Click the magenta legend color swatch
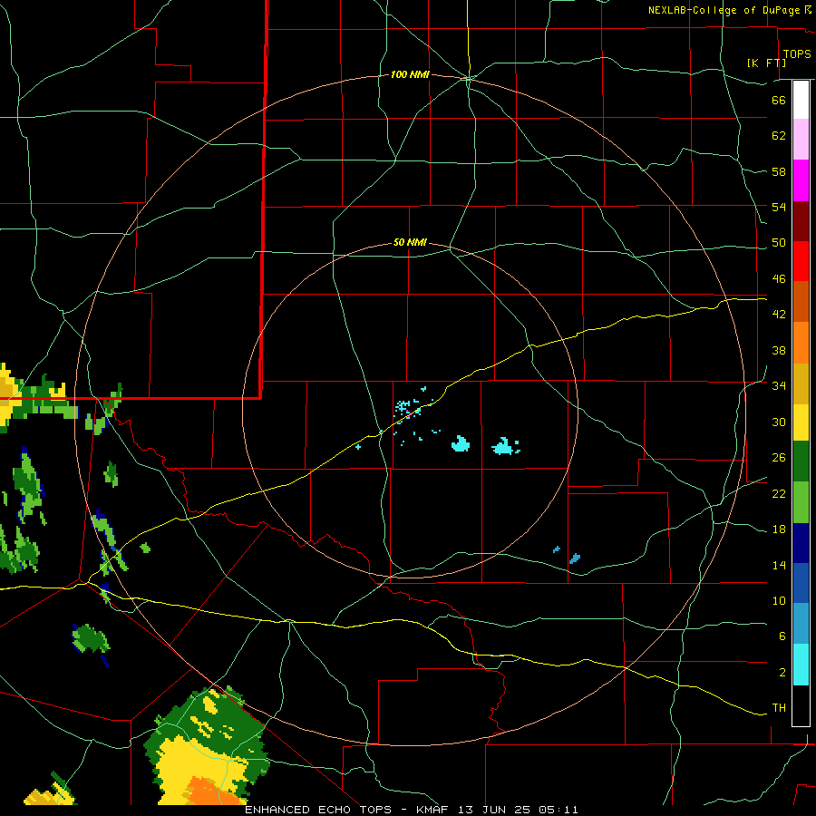This screenshot has width=816, height=816. click(801, 180)
